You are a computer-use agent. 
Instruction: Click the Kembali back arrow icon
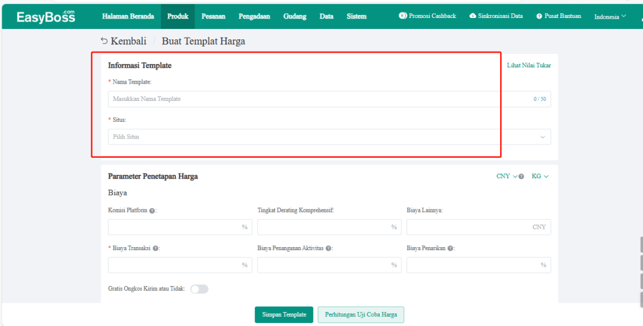point(104,41)
